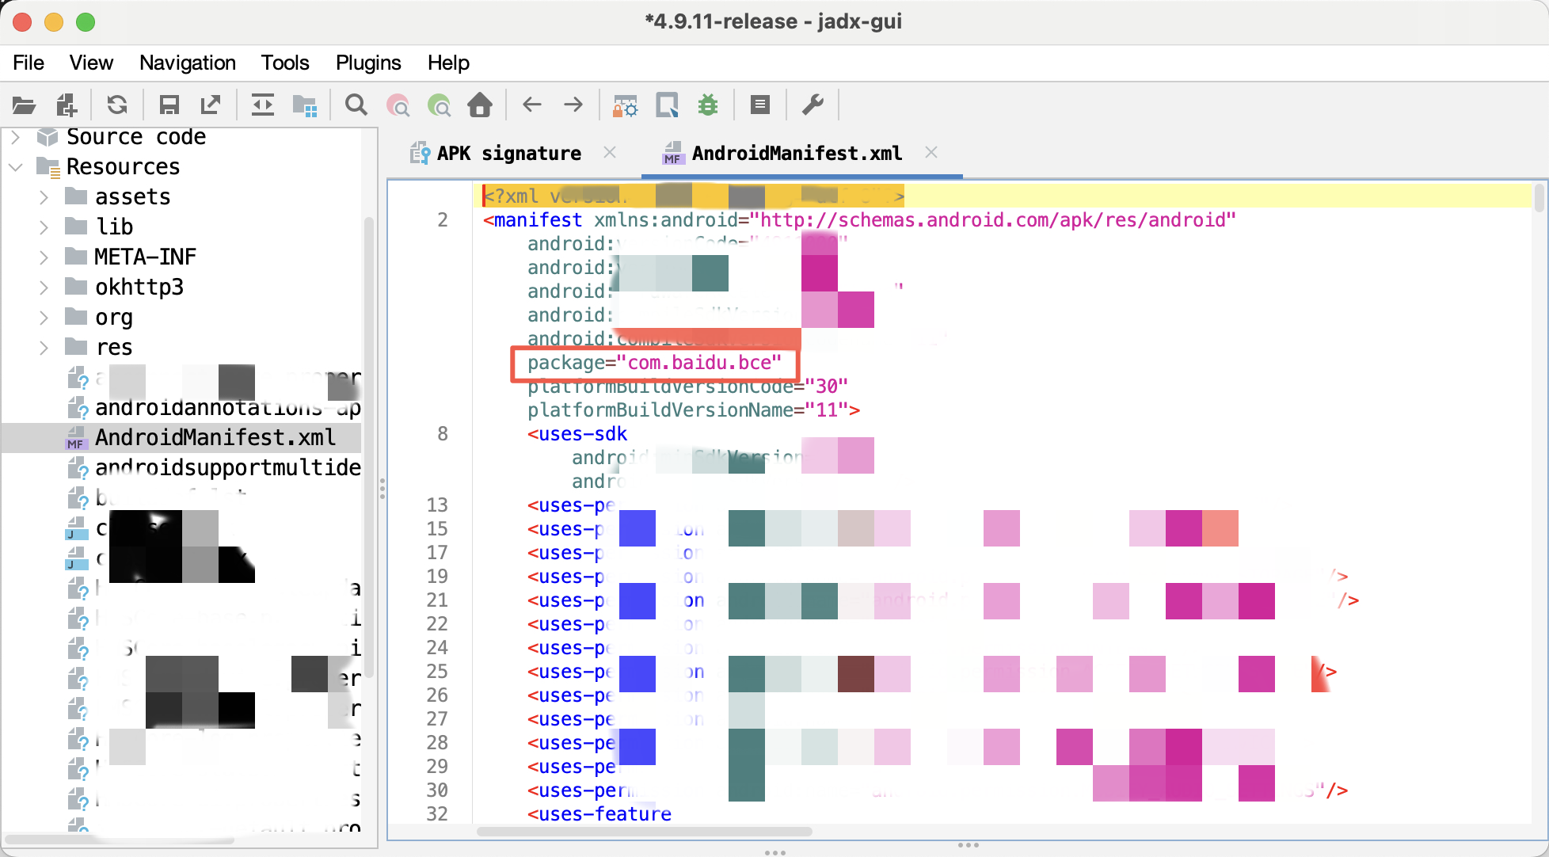The image size is (1549, 857).
Task: Click the Quark engine toolbar icon
Action: pyautogui.click(x=667, y=105)
